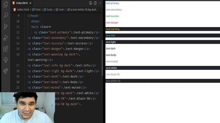Click .text-black-50 in the browser preview
Viewport: 220px width, 123px height.
tap(113, 74)
